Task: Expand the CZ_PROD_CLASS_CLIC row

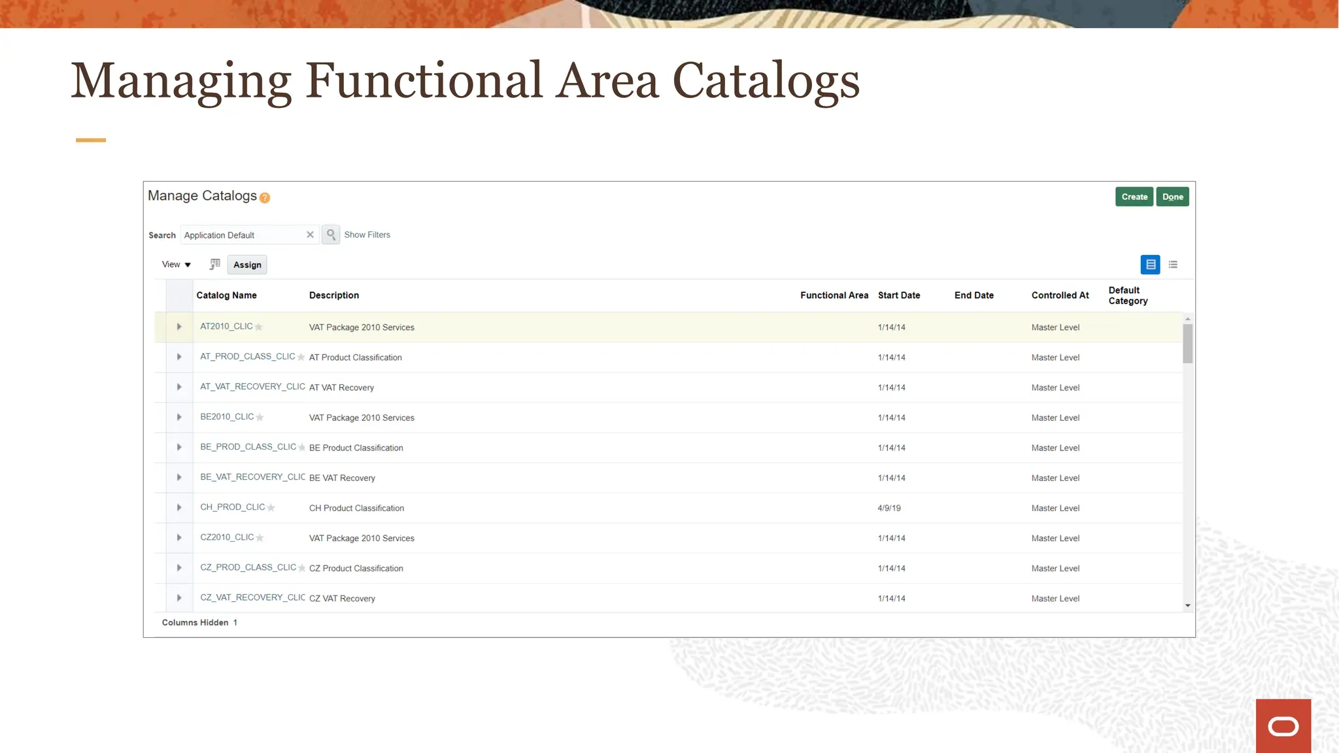Action: (179, 567)
